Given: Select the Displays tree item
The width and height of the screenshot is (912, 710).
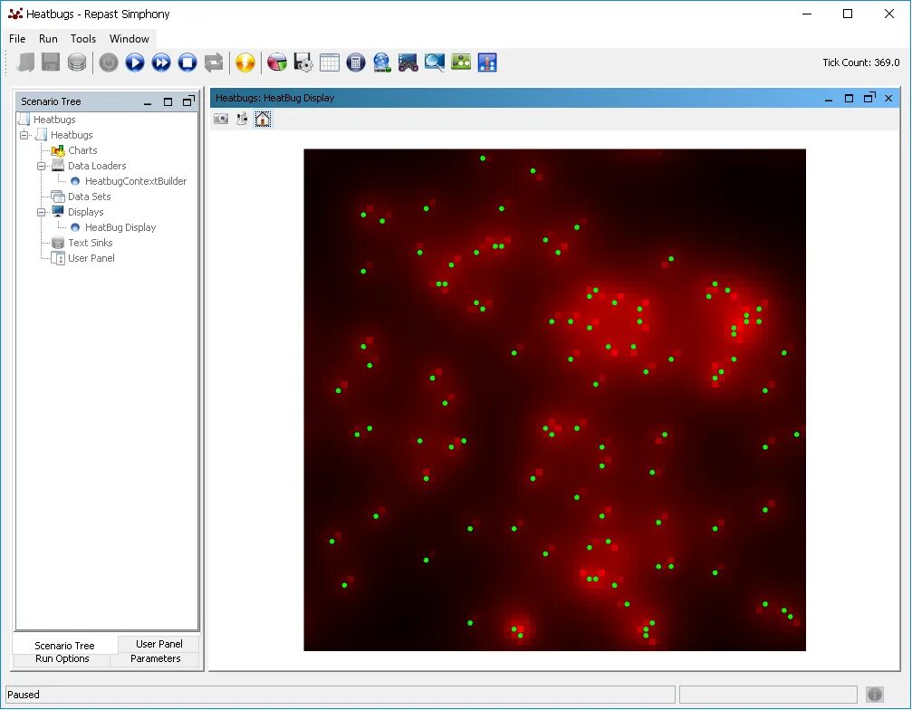Looking at the screenshot, I should click(x=85, y=212).
